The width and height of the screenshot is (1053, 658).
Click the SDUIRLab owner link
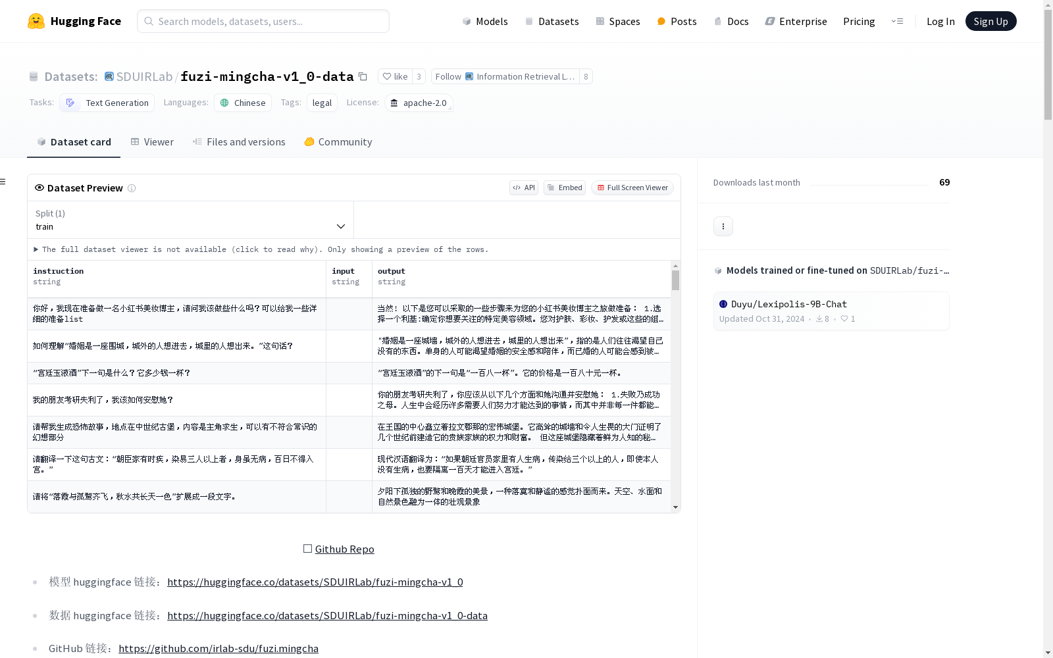(x=144, y=76)
